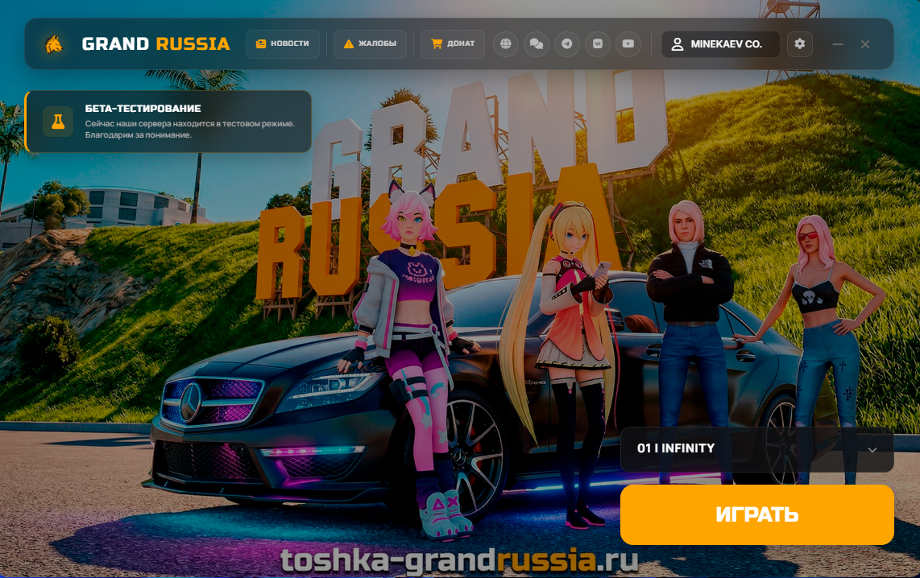The image size is (920, 578).
Task: Minimize the launcher window
Action: click(838, 44)
